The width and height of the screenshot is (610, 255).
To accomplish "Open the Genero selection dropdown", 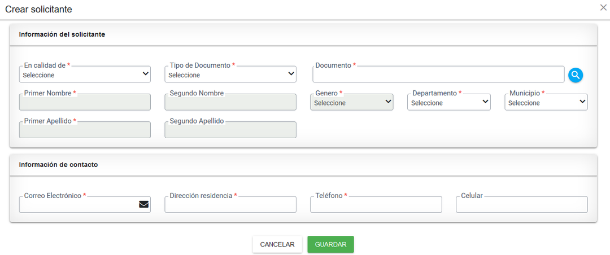I will pos(351,103).
